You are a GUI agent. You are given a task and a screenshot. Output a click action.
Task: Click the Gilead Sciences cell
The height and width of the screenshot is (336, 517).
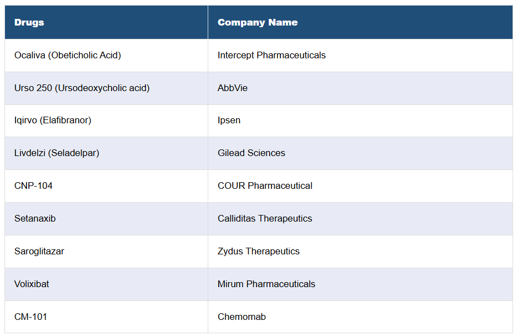[252, 153]
